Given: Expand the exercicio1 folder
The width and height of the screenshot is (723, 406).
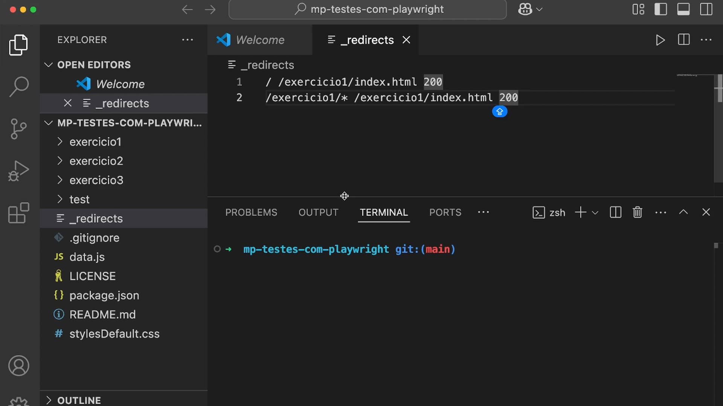Looking at the screenshot, I should pos(95,142).
